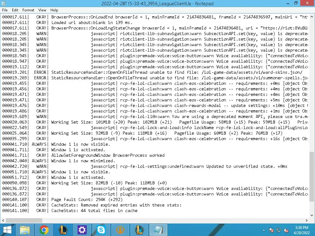
Task: Click the horizontal scrollbar thumb
Action: [24, 220]
